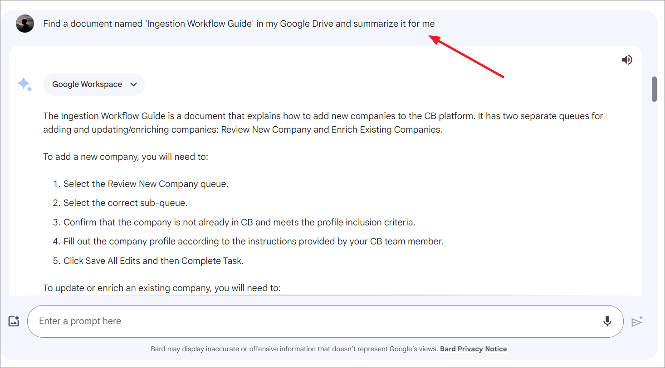Open the upload image button
The image size is (665, 368).
pyautogui.click(x=14, y=321)
